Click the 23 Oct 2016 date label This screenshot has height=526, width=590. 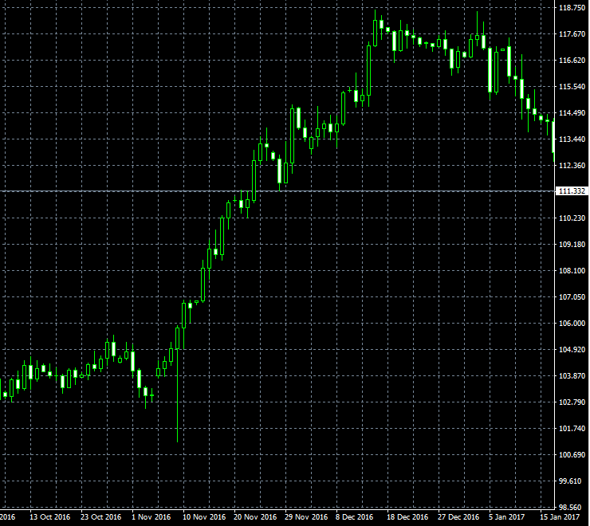tap(101, 517)
